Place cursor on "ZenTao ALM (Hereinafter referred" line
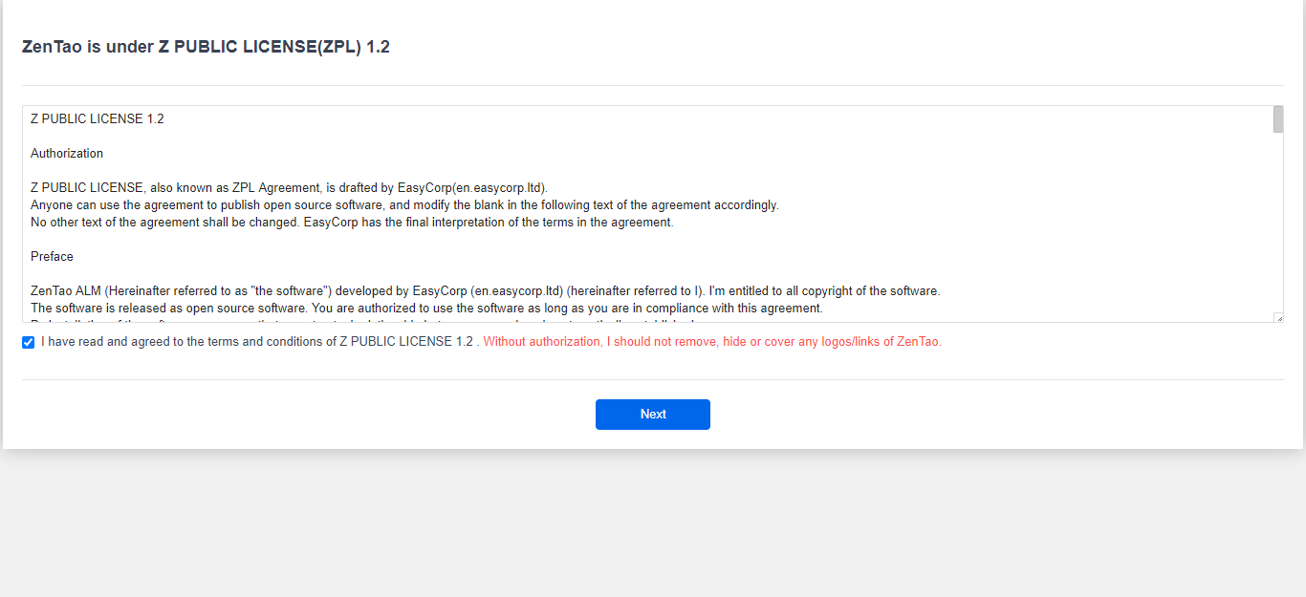 pyautogui.click(x=287, y=291)
